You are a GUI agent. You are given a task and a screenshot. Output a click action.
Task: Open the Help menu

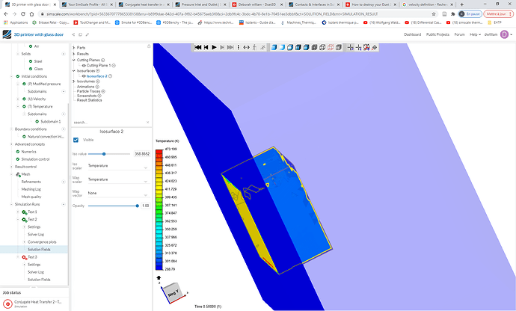[x=475, y=34]
